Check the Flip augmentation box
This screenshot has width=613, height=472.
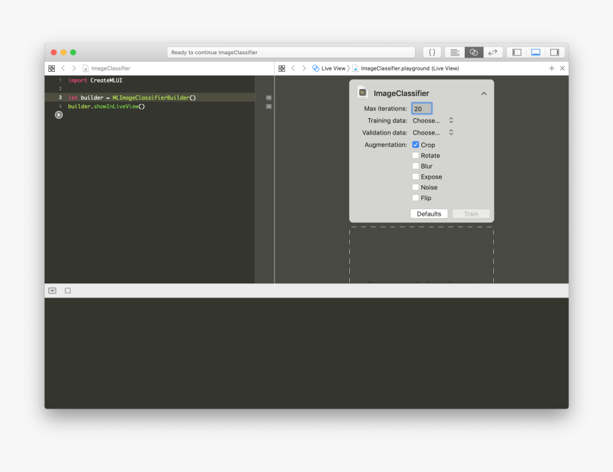416,197
